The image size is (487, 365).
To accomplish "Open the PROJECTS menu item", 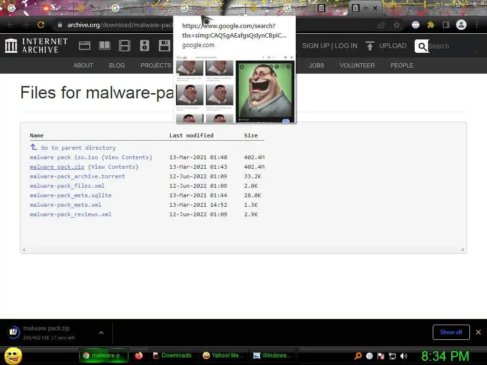I will click(x=156, y=66).
